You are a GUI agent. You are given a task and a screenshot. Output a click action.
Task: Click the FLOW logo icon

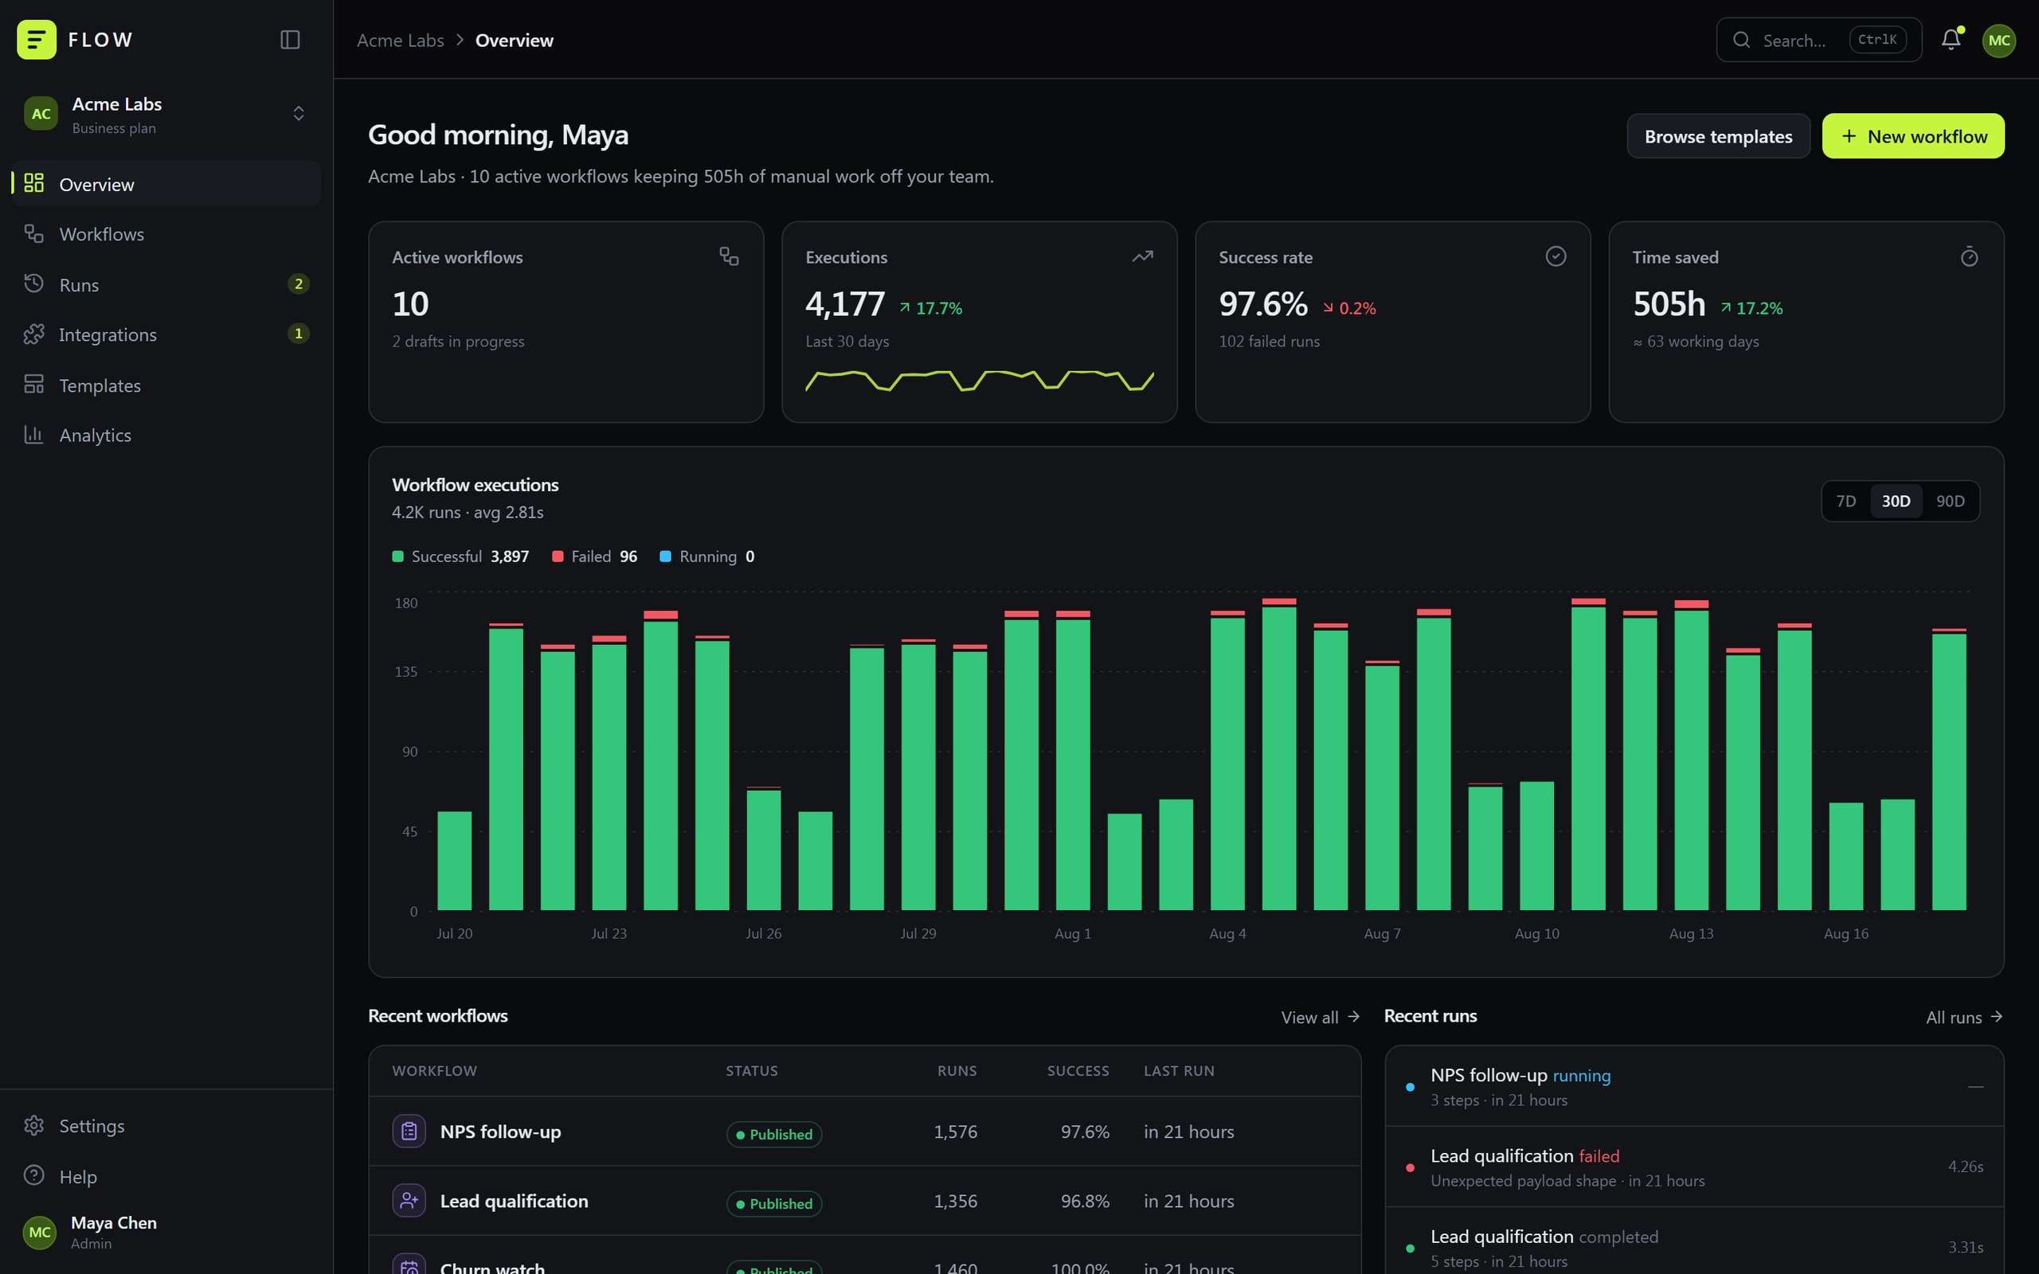point(36,40)
